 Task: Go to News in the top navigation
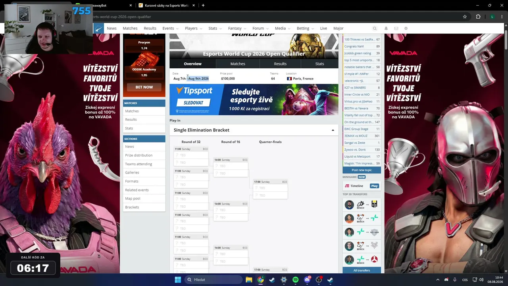point(112,29)
